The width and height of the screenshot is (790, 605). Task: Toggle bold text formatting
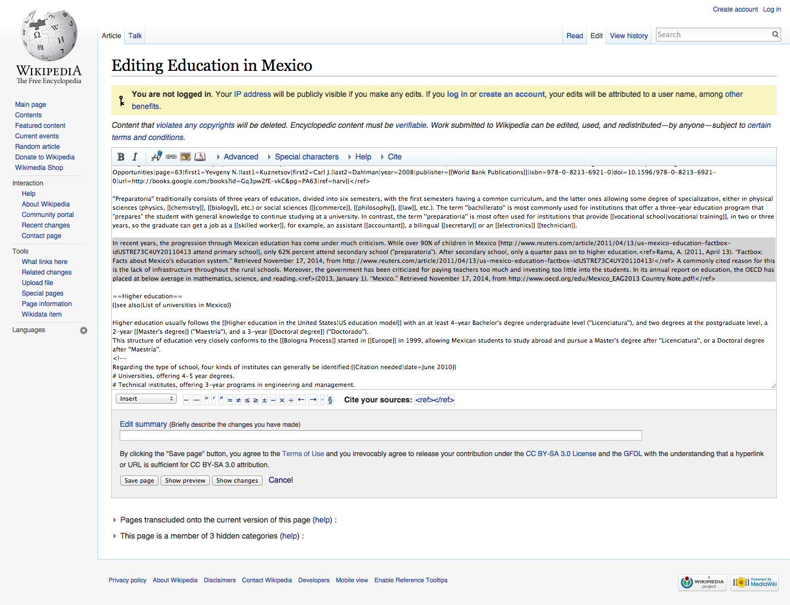click(121, 157)
